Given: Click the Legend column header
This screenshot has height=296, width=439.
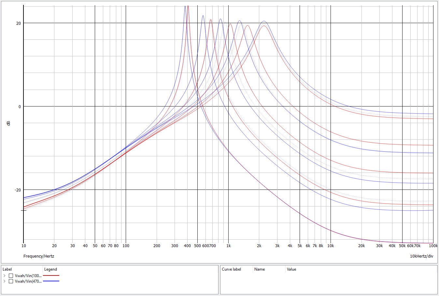Looking at the screenshot, I should [50, 269].
